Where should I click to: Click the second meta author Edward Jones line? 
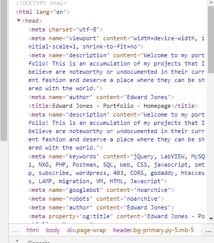coord(101,207)
